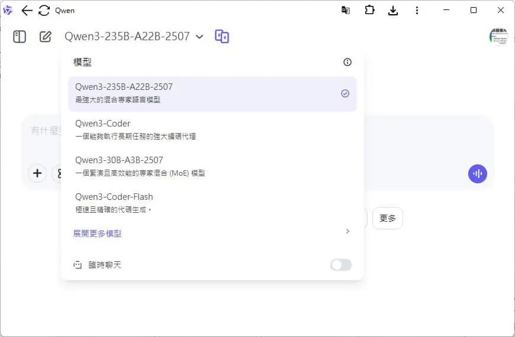Click the 更多 button

(388, 218)
